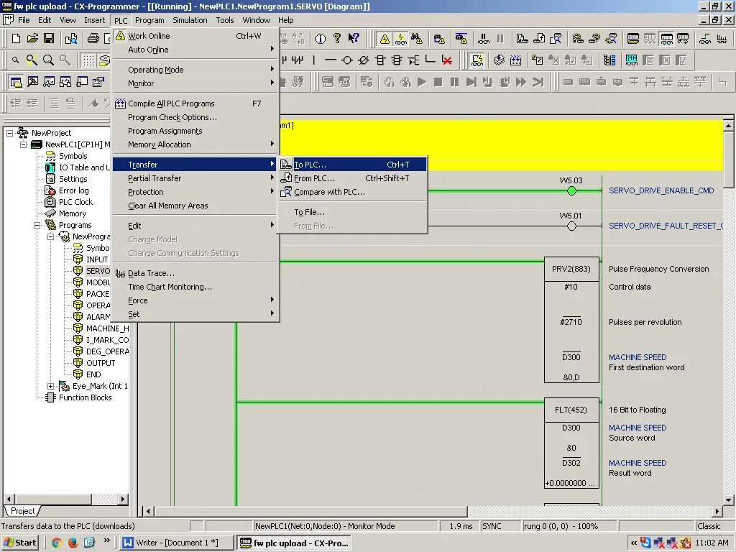The height and width of the screenshot is (552, 736).
Task: Select the New Horizontal line tool
Action: click(331, 60)
